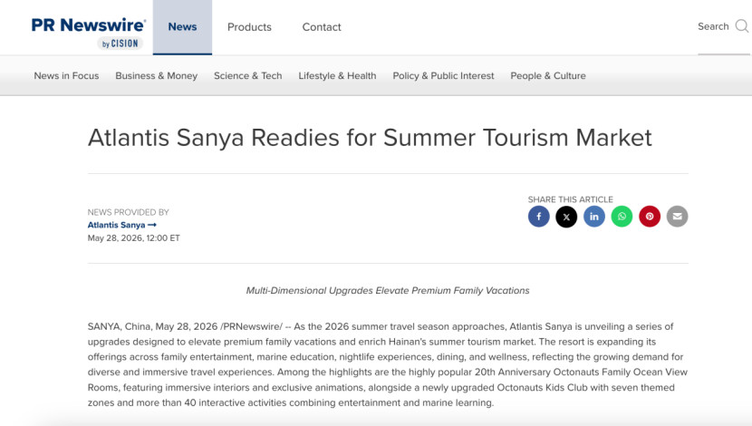752x426 pixels.
Task: Share article on Facebook
Action: [538, 217]
